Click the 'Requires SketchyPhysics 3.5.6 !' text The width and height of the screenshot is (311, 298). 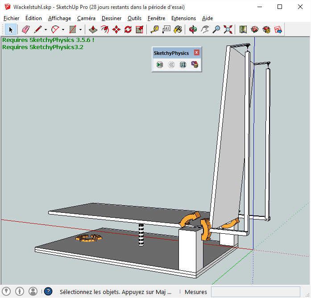[48, 40]
